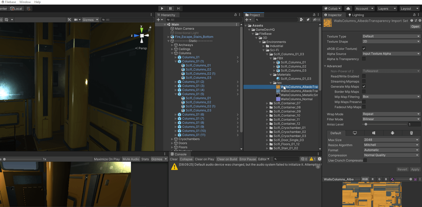Enable Fadeout Mip Maps checkbox

(x=364, y=107)
